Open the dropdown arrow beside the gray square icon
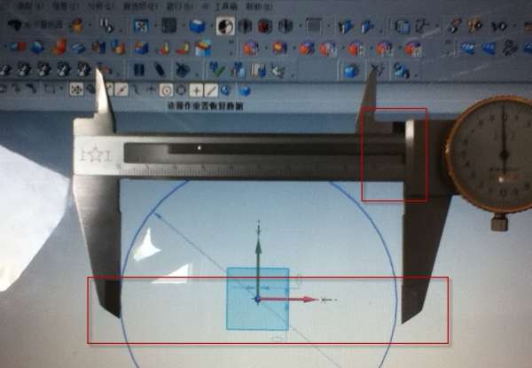The image size is (532, 368). pos(328,26)
